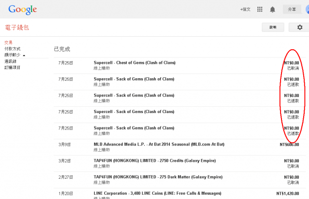Viewport: 309px width, 199px height.
Task: Click the account avatar
Action: tap(307, 9)
